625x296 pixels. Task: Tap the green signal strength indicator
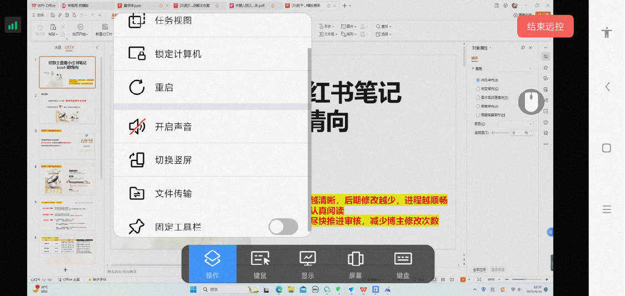(13, 24)
